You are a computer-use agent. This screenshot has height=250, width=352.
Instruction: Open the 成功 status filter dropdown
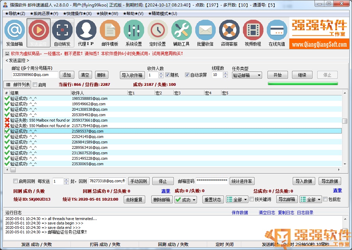click(x=186, y=200)
